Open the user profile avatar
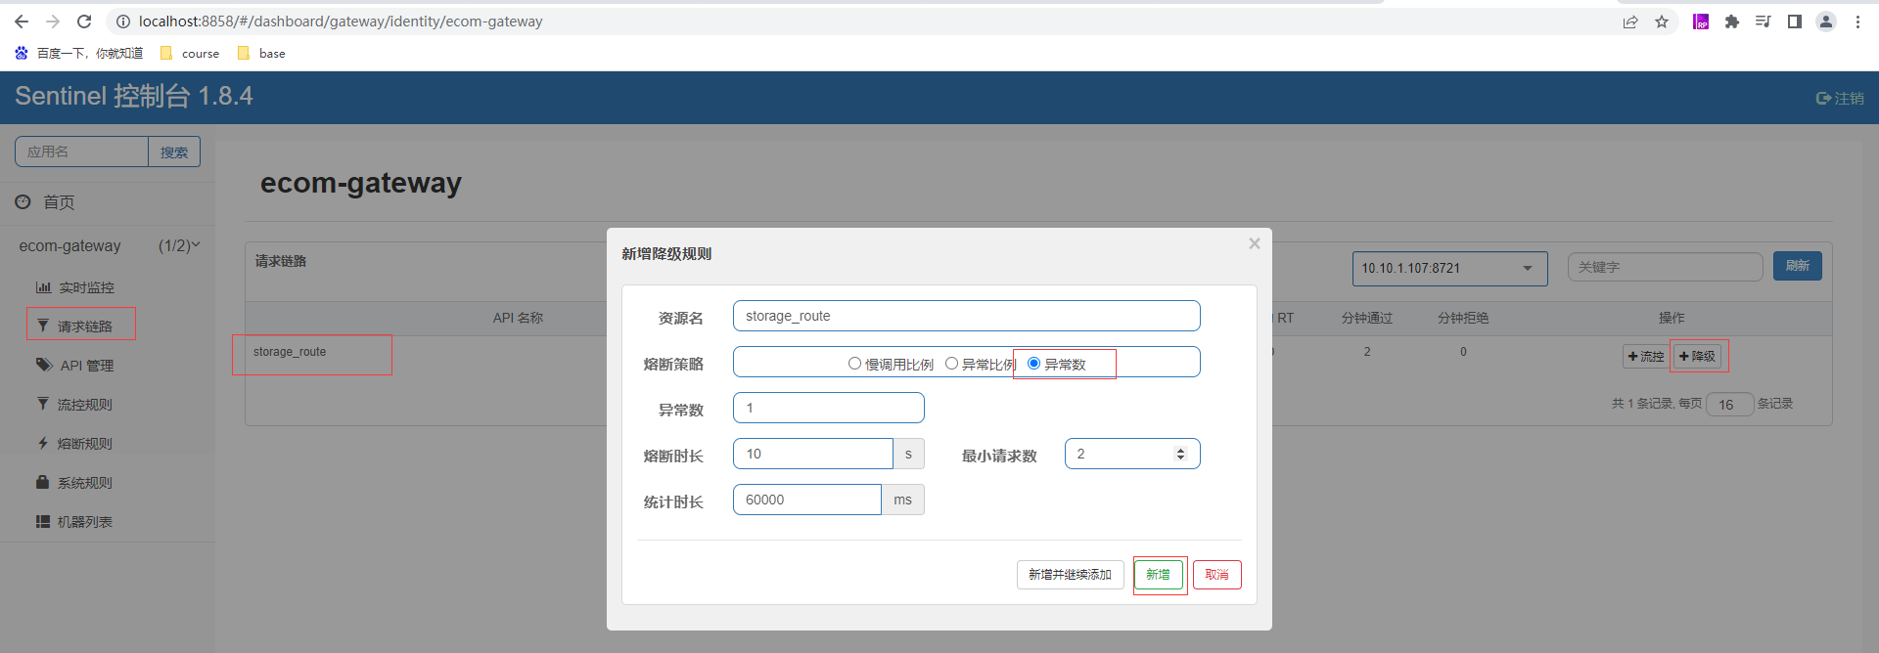The height and width of the screenshot is (653, 1879). [x=1826, y=22]
